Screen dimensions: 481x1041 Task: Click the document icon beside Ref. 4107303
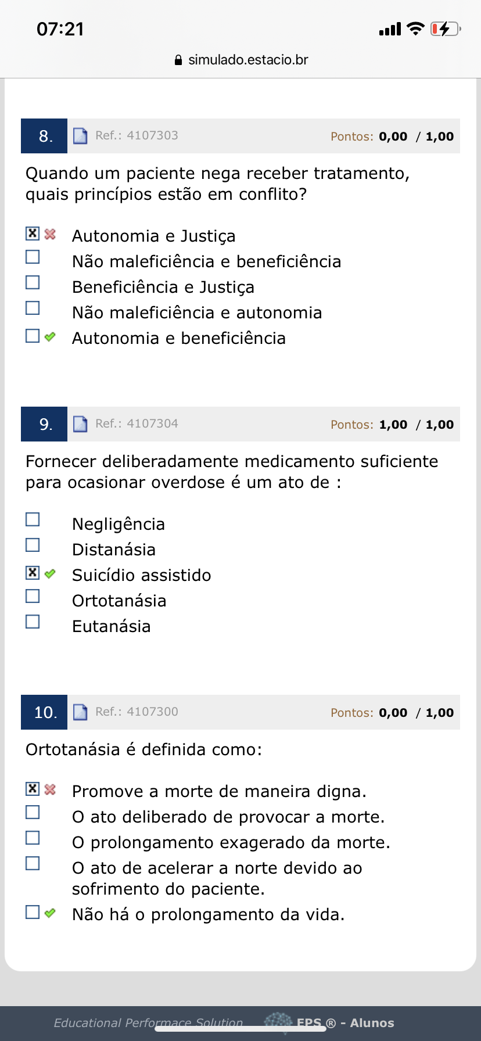coord(80,136)
